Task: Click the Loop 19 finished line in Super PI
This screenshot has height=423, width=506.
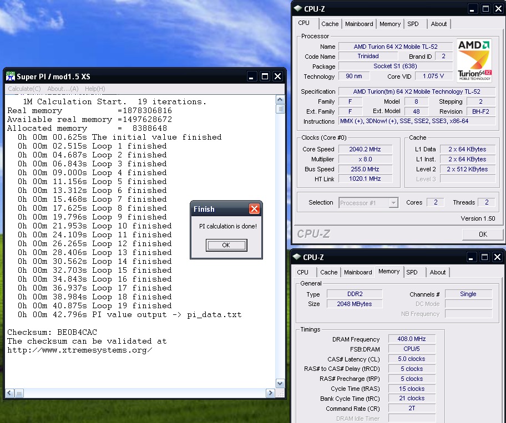Action: 94,305
